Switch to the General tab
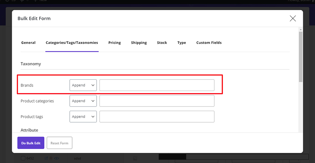The width and height of the screenshot is (315, 163). pos(28,43)
